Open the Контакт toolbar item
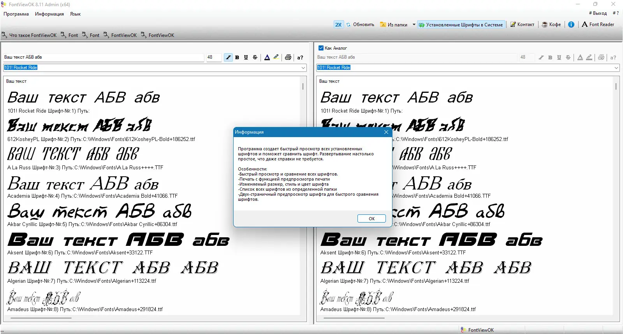623x334 pixels. [522, 24]
